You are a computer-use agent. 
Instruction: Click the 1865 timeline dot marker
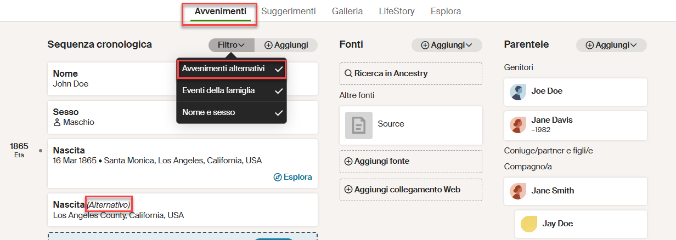[41, 150]
